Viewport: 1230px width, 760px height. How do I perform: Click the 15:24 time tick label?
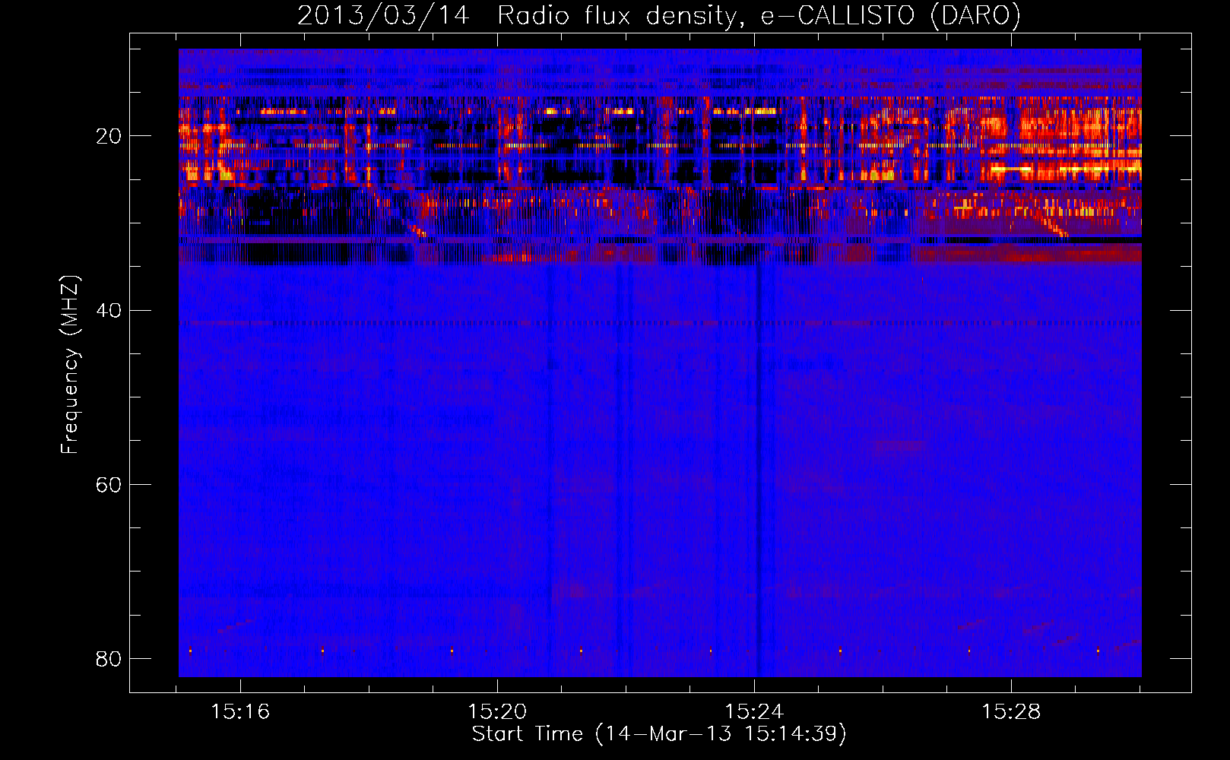click(754, 712)
